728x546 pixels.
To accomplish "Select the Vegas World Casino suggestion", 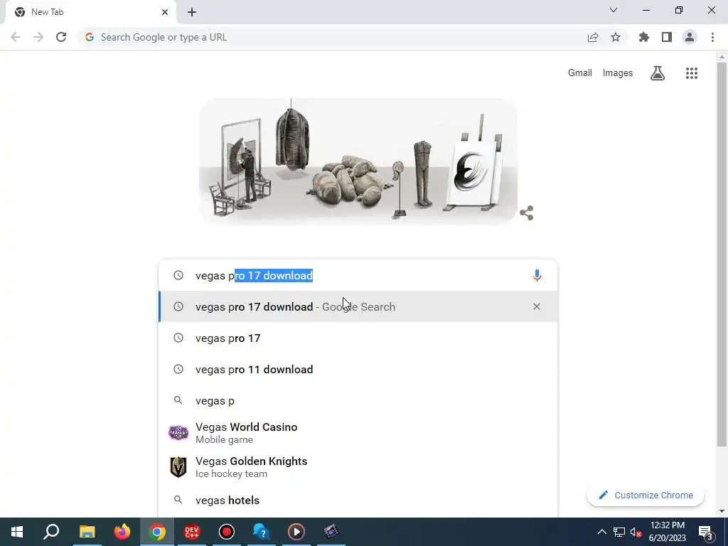I will 358,433.
